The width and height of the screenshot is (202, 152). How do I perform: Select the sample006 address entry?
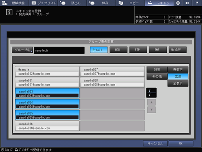[47, 126]
